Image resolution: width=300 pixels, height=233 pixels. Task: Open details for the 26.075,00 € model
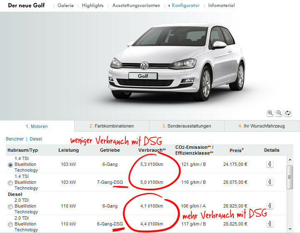tap(270, 182)
